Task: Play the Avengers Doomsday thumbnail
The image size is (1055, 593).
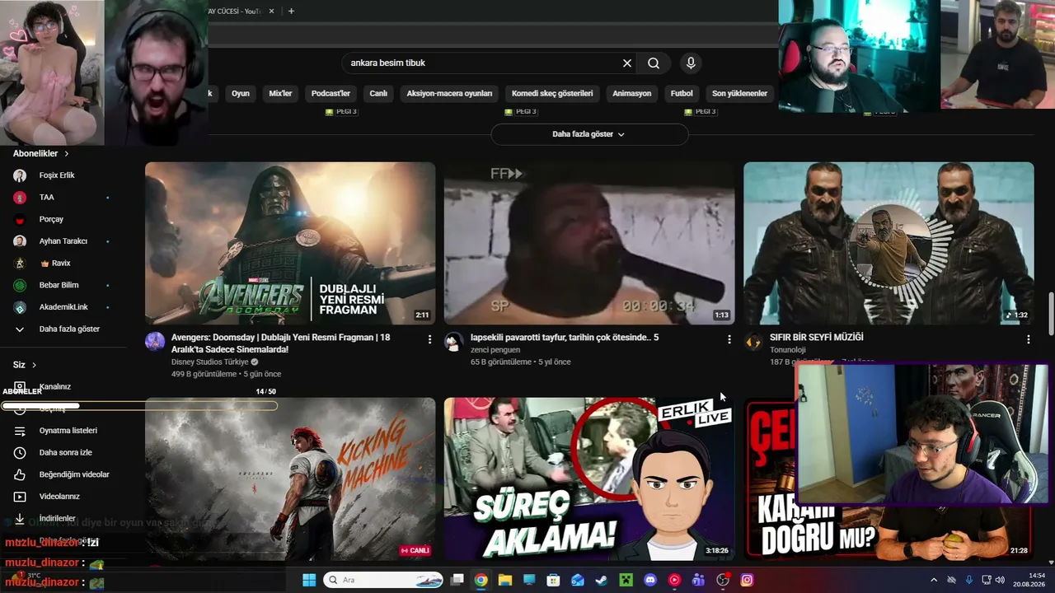Action: (290, 243)
